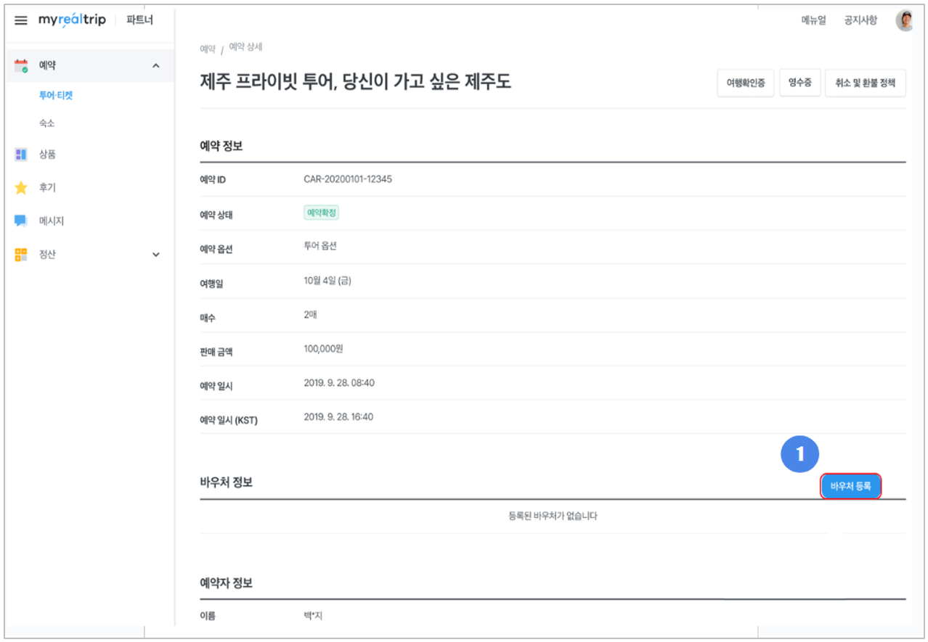Click the 메시지 chat bubble icon
Image resolution: width=928 pixels, height=642 pixels.
pyautogui.click(x=21, y=221)
